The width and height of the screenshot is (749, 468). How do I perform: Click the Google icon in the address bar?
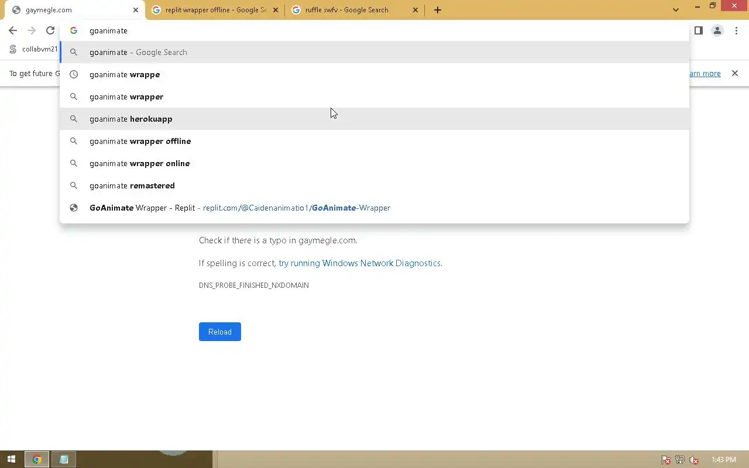coord(74,30)
